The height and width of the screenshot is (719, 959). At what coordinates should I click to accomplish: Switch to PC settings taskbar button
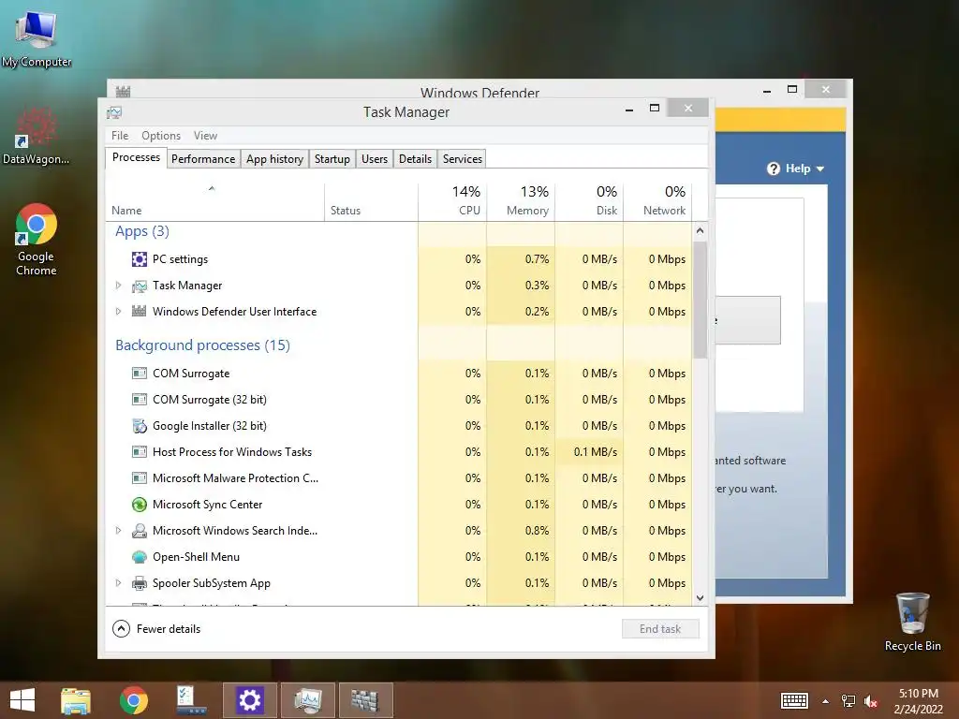pyautogui.click(x=249, y=700)
